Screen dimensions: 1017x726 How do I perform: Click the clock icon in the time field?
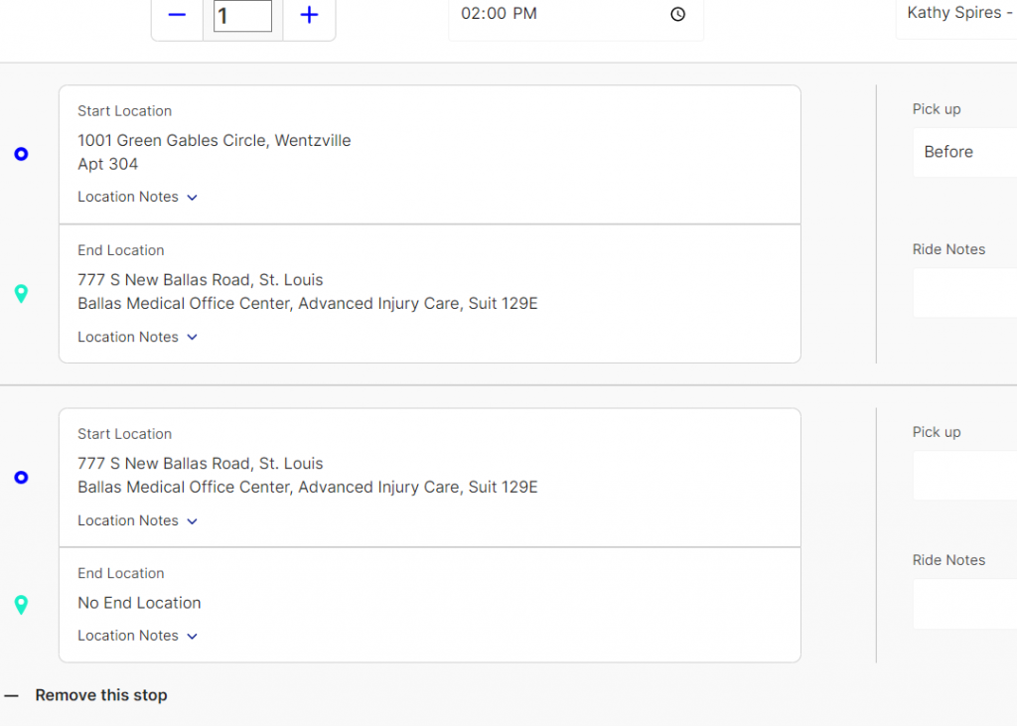tap(677, 14)
